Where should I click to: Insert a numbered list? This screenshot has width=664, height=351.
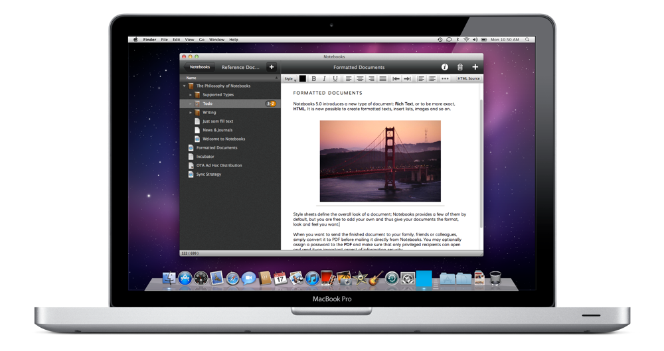click(421, 78)
